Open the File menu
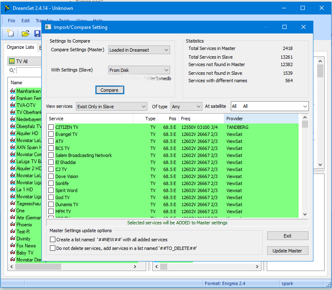The width and height of the screenshot is (332, 290). pyautogui.click(x=12, y=21)
